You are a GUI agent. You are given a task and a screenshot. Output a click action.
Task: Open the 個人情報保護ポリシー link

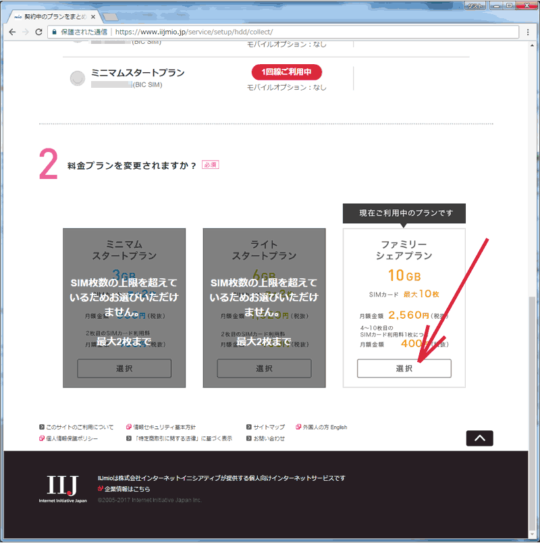point(72,438)
